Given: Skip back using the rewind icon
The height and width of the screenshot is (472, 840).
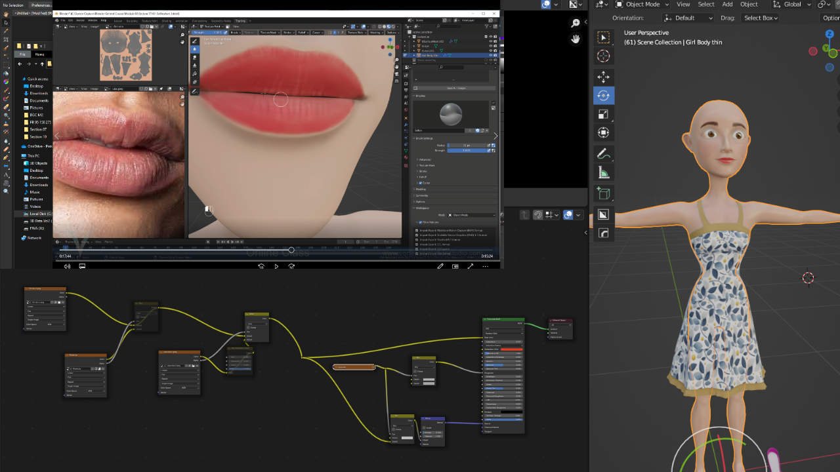Looking at the screenshot, I should (x=261, y=266).
